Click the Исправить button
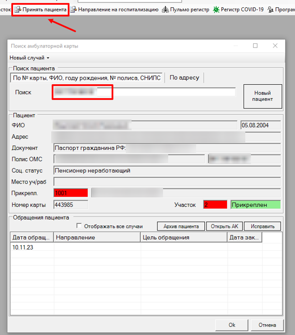 [x=262, y=226]
